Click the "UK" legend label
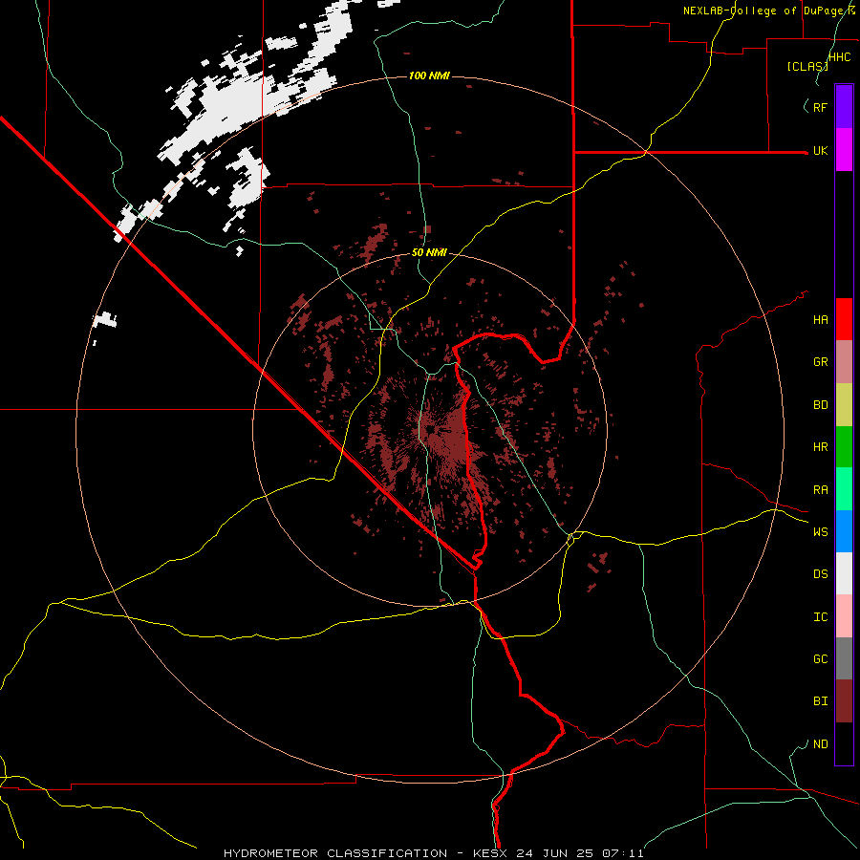 [820, 151]
